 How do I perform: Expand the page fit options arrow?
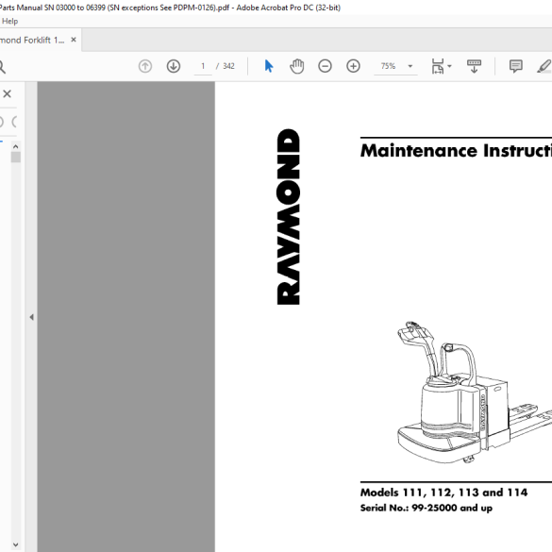coord(449,66)
